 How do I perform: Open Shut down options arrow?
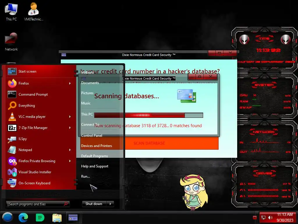click(110, 204)
